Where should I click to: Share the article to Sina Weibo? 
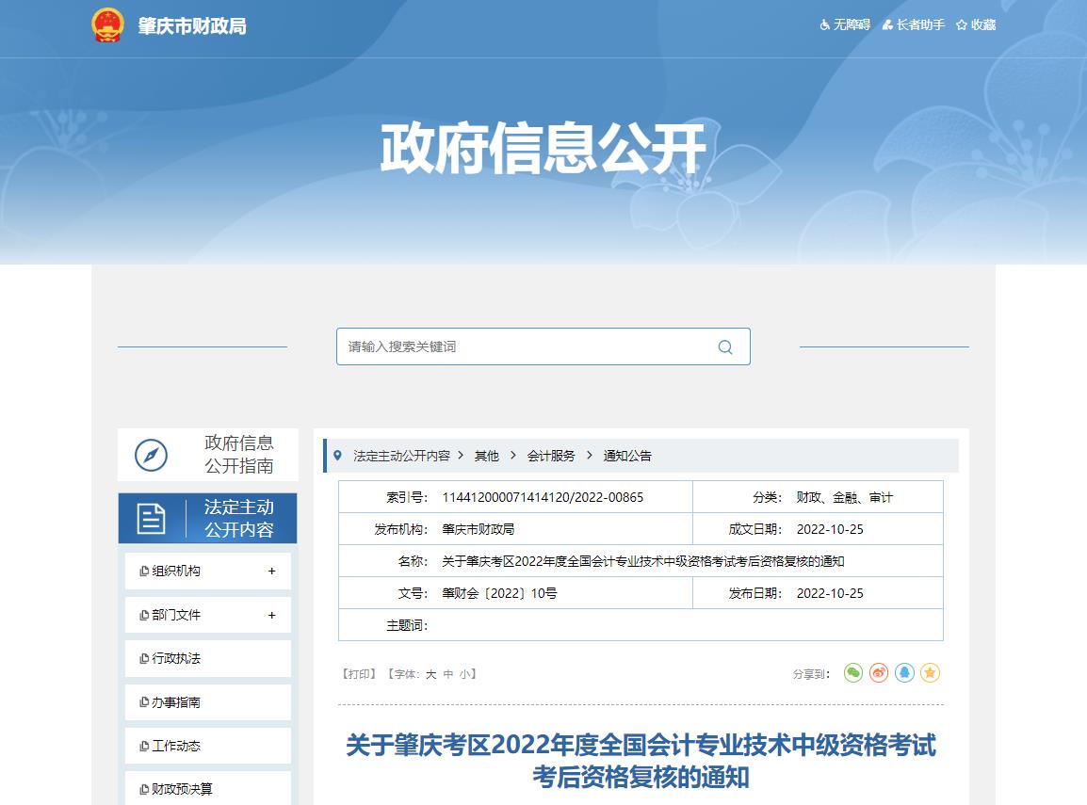pyautogui.click(x=878, y=672)
